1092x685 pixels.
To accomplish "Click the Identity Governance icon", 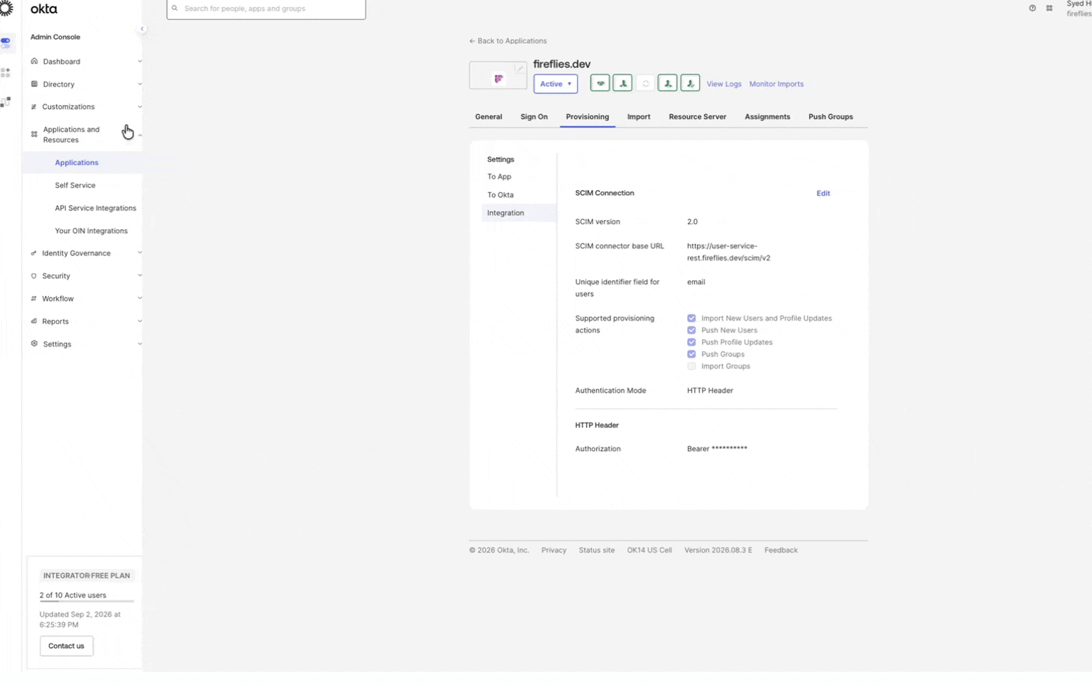I will point(34,254).
